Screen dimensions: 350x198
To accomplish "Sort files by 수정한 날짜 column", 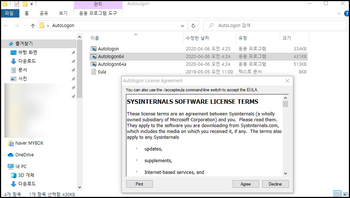I will pyautogui.click(x=197, y=38).
